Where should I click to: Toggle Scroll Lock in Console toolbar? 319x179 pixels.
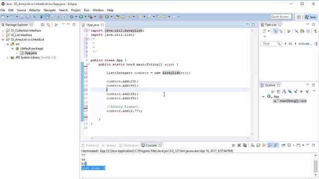[258, 145]
